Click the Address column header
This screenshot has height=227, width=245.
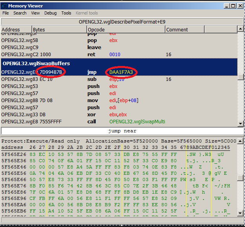tap(16, 29)
